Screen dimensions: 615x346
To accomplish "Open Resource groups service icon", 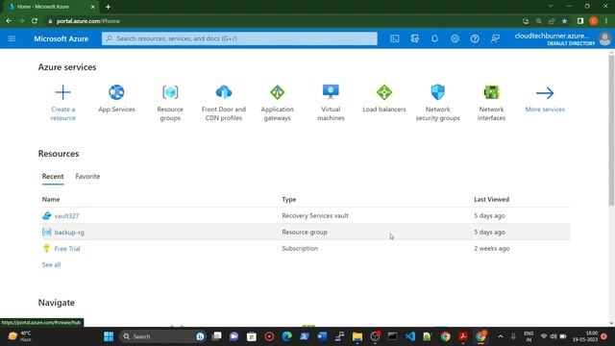I will [170, 92].
